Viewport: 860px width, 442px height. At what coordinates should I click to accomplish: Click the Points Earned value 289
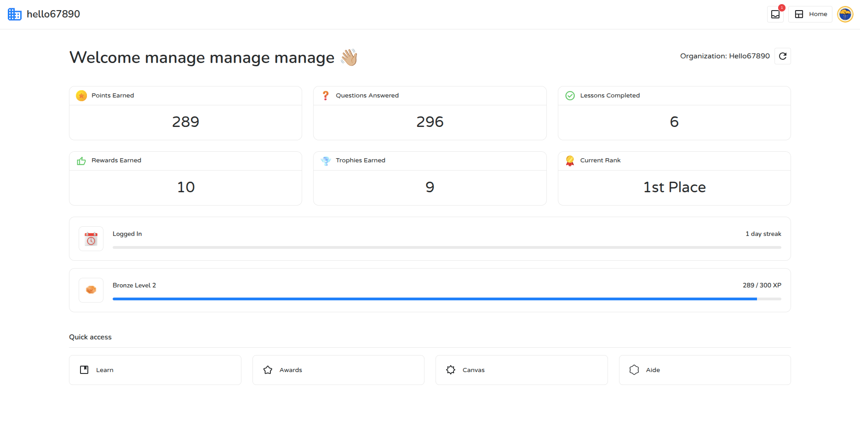[185, 122]
